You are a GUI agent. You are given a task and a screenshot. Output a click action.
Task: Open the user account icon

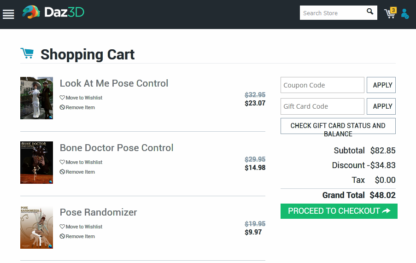[x=404, y=14]
